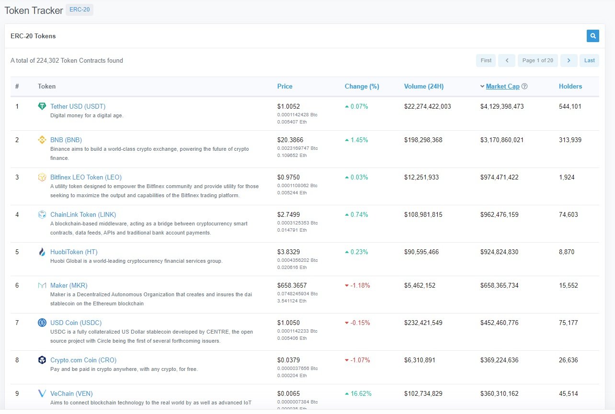Sort by the Market Cap column header
Viewport: 615px width, 414px height.
point(502,87)
